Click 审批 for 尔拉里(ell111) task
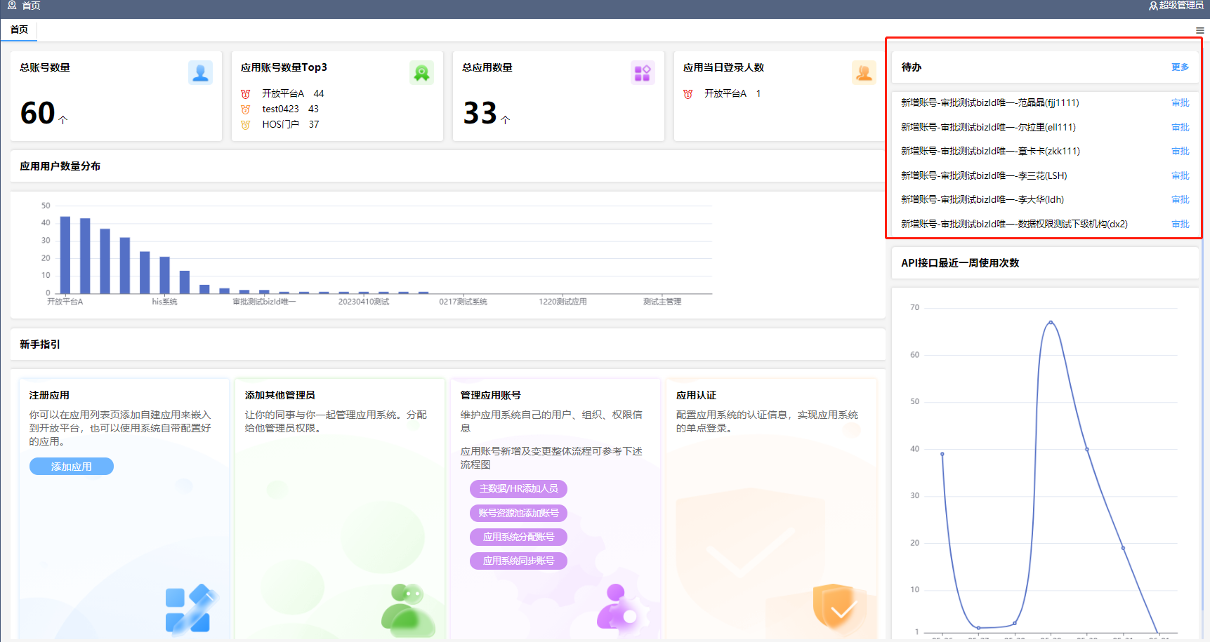1210x642 pixels. click(1181, 128)
